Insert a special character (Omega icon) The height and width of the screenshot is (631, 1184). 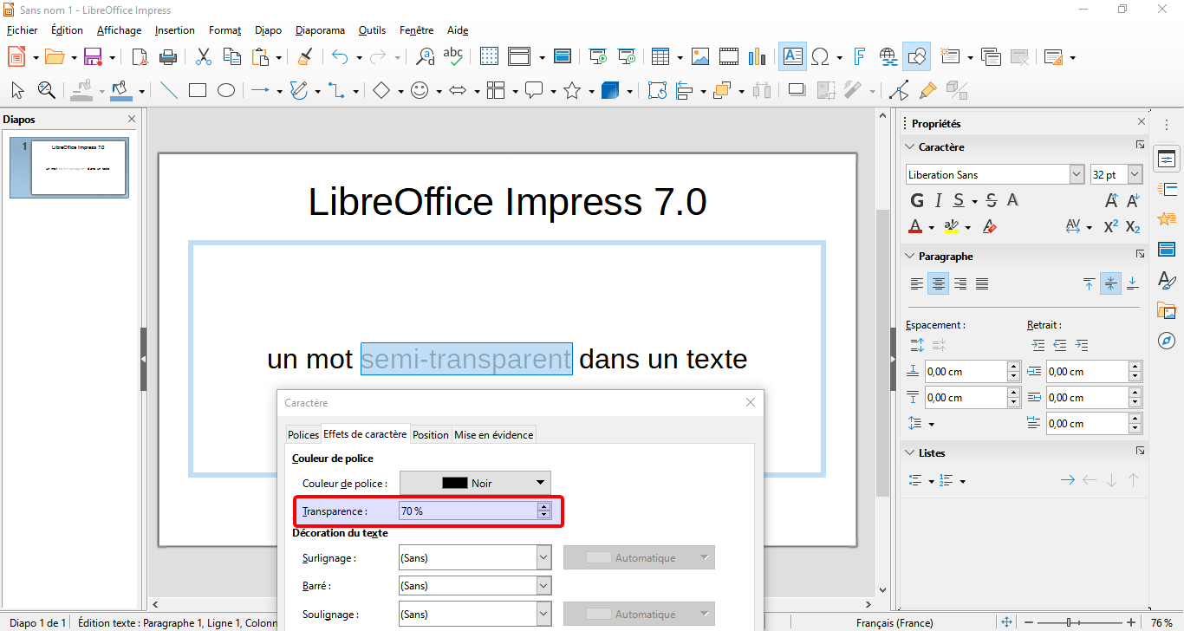click(820, 57)
